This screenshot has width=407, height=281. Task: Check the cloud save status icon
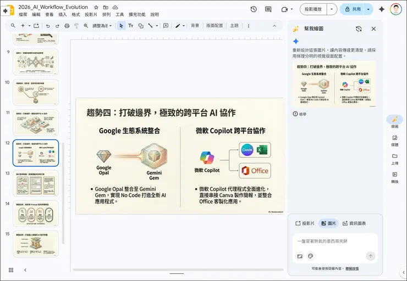[x=116, y=7]
